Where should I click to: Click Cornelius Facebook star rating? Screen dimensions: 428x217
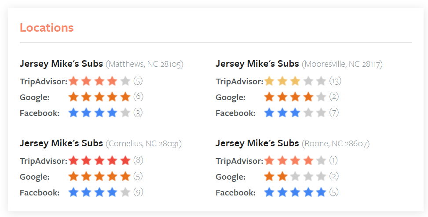pos(99,192)
